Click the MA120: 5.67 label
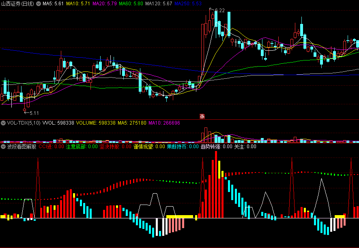Screen dimensions: 359x248 click(159, 4)
